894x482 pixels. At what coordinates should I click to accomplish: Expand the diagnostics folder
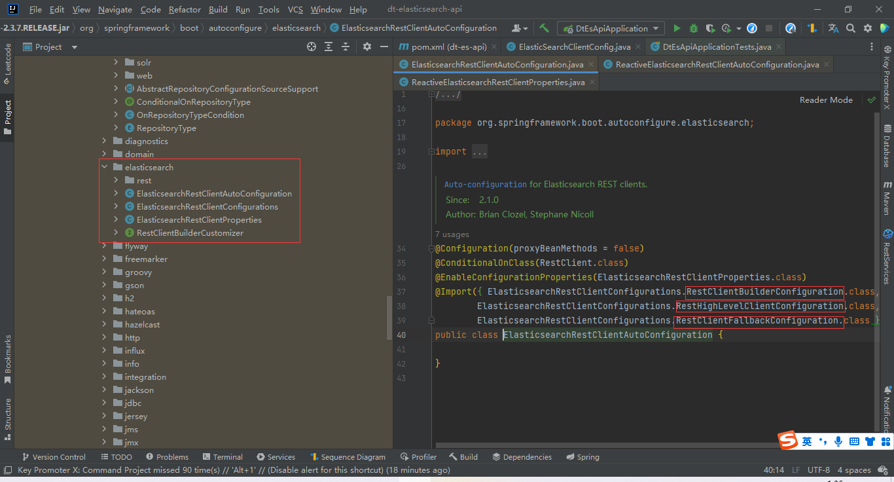[105, 141]
